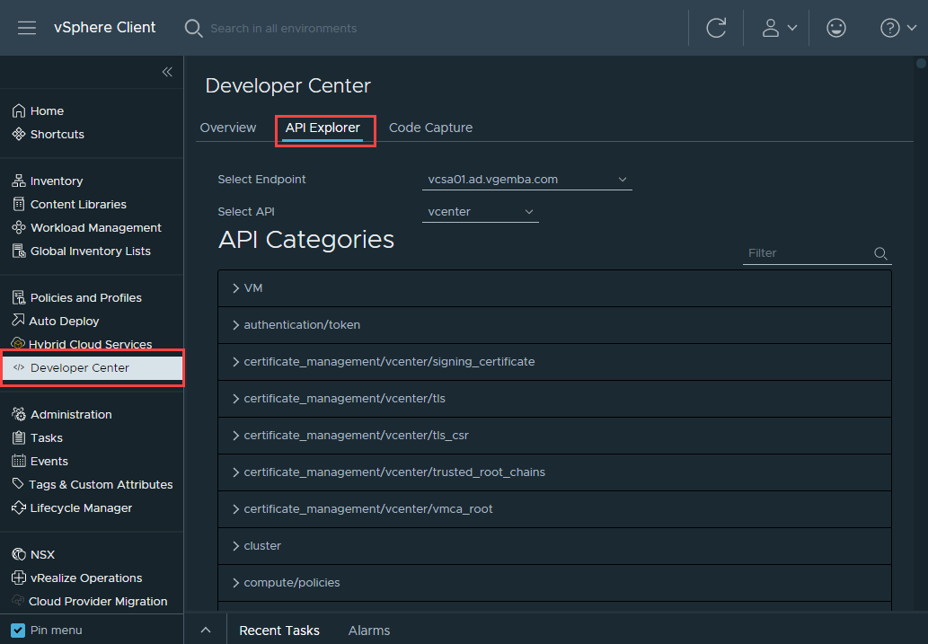The width and height of the screenshot is (928, 644).
Task: Click the filter search magnifier icon
Action: (880, 253)
